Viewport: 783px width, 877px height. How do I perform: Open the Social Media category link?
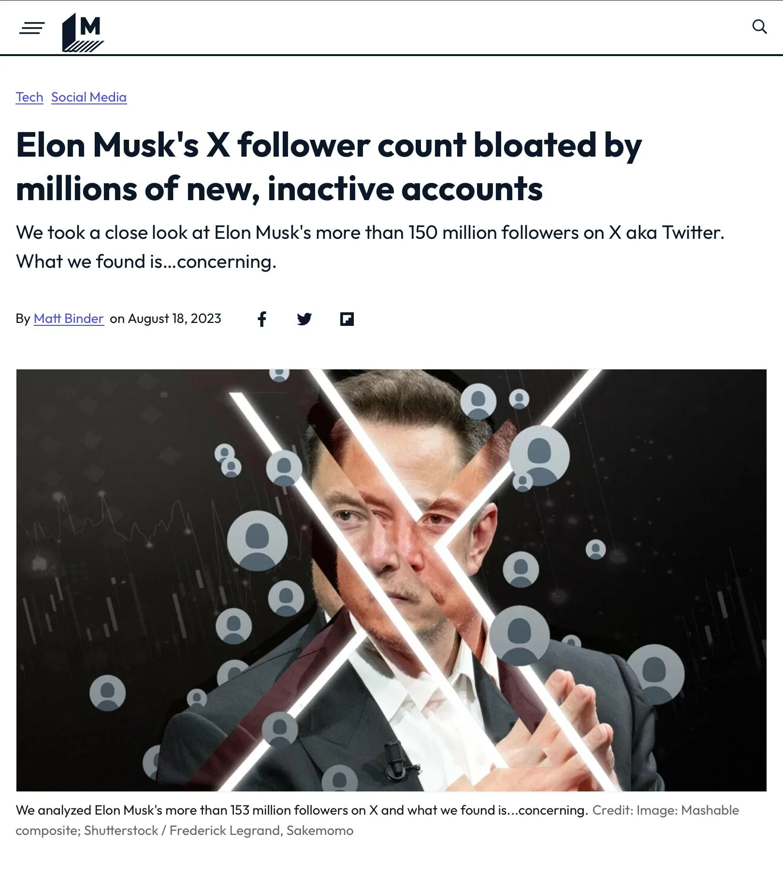point(89,97)
